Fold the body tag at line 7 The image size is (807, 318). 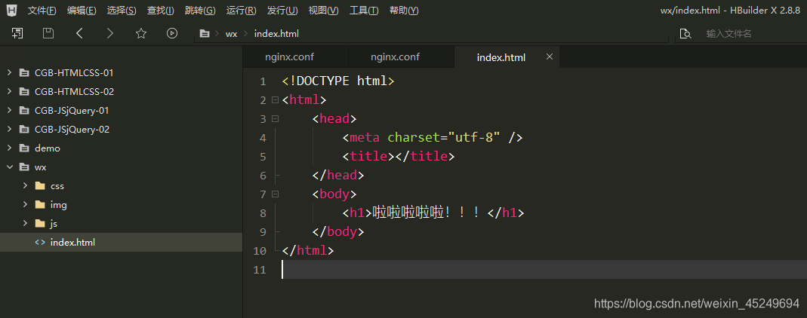(276, 194)
